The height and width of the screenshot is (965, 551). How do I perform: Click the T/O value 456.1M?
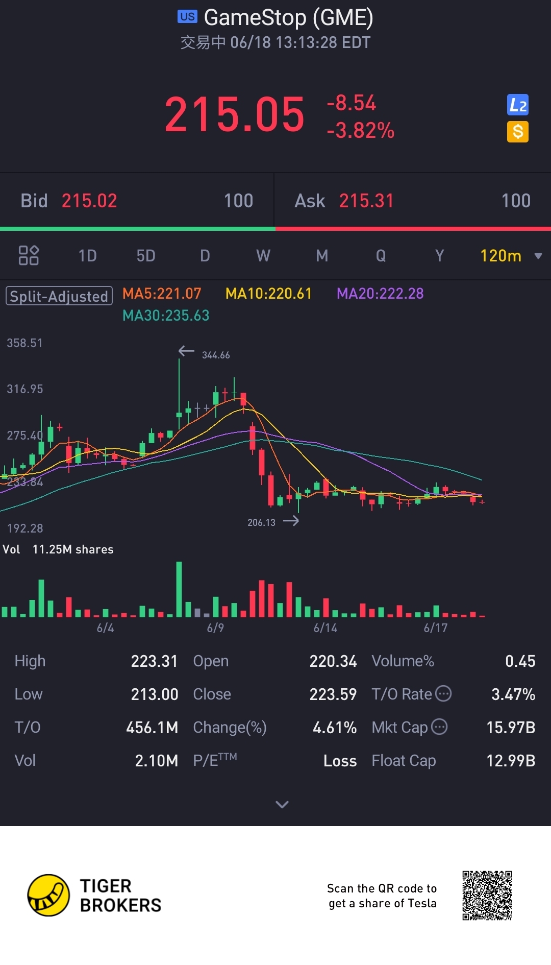152,728
